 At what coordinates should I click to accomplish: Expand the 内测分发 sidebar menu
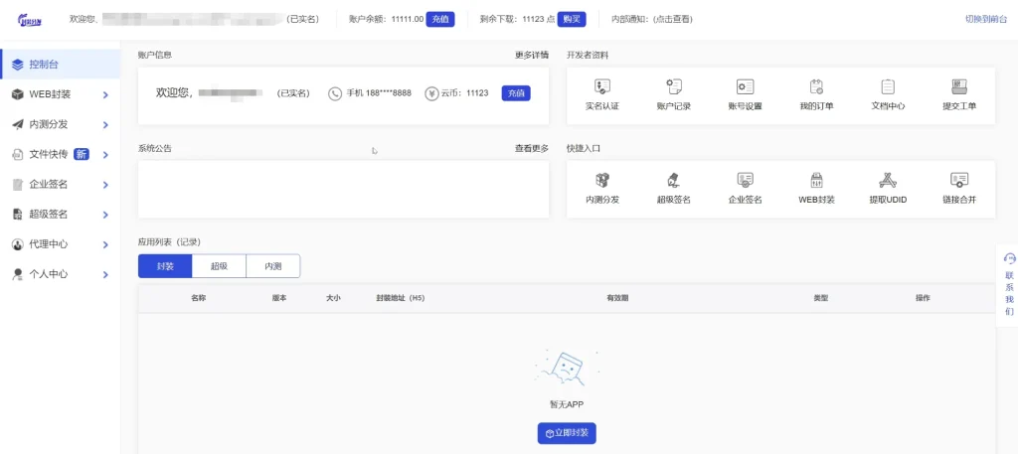point(60,124)
